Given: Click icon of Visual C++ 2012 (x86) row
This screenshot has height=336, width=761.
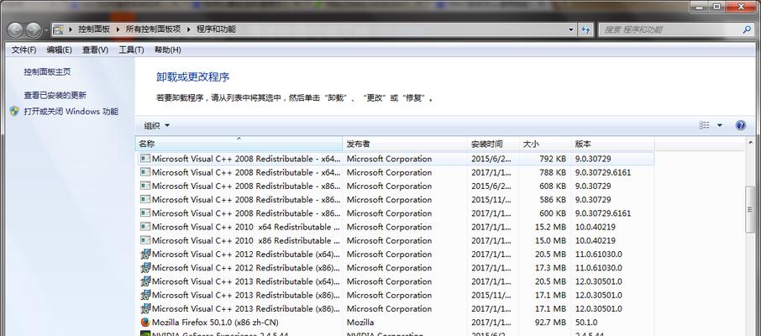Looking at the screenshot, I should [145, 267].
